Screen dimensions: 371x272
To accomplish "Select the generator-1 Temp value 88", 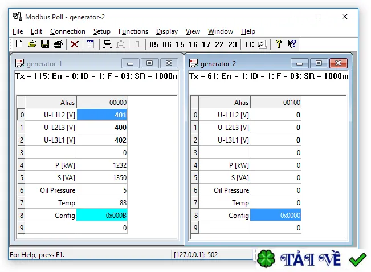I will [x=102, y=202].
